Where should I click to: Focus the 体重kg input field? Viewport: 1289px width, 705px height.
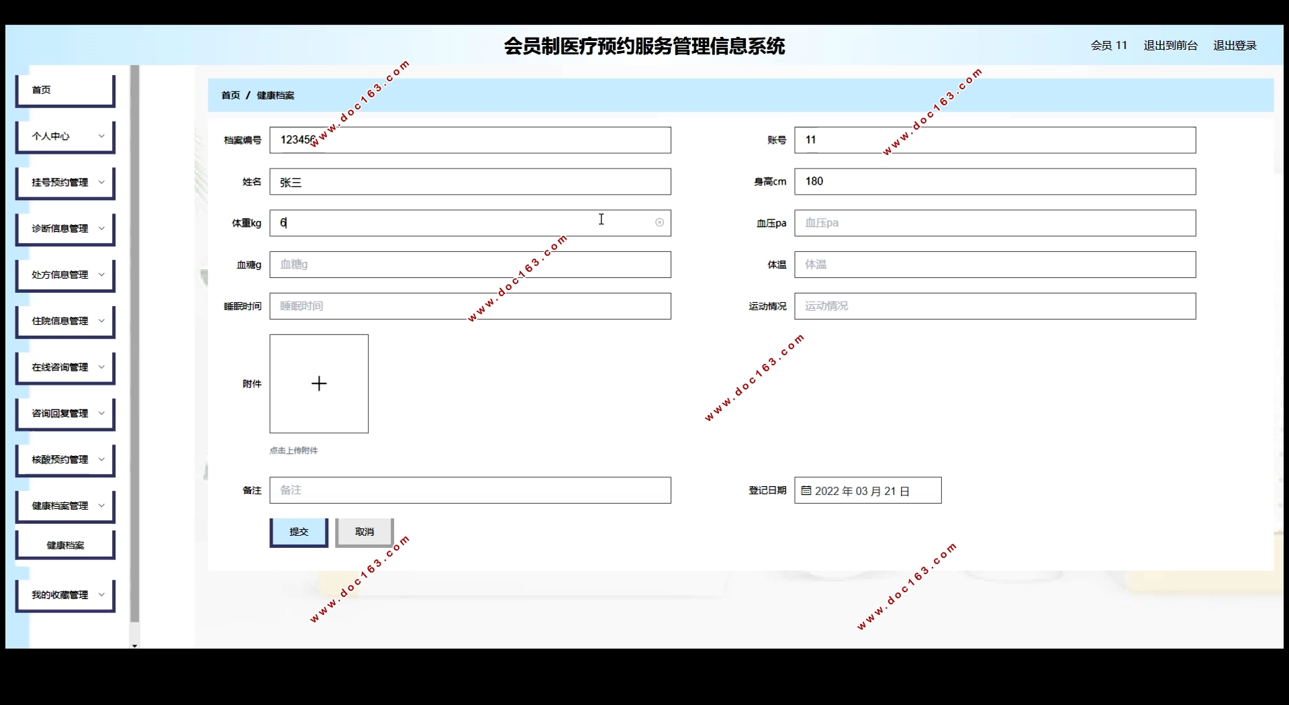pyautogui.click(x=470, y=223)
